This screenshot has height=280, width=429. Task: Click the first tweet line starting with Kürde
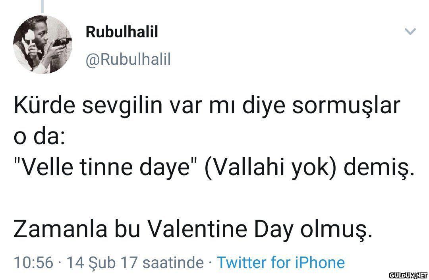(206, 108)
